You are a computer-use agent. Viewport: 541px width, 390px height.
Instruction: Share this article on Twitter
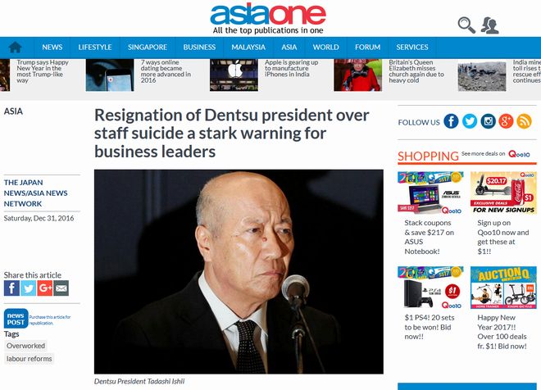click(29, 288)
